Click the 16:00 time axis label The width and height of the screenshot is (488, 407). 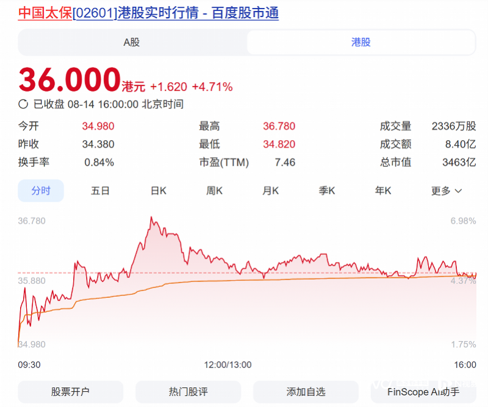point(465,365)
